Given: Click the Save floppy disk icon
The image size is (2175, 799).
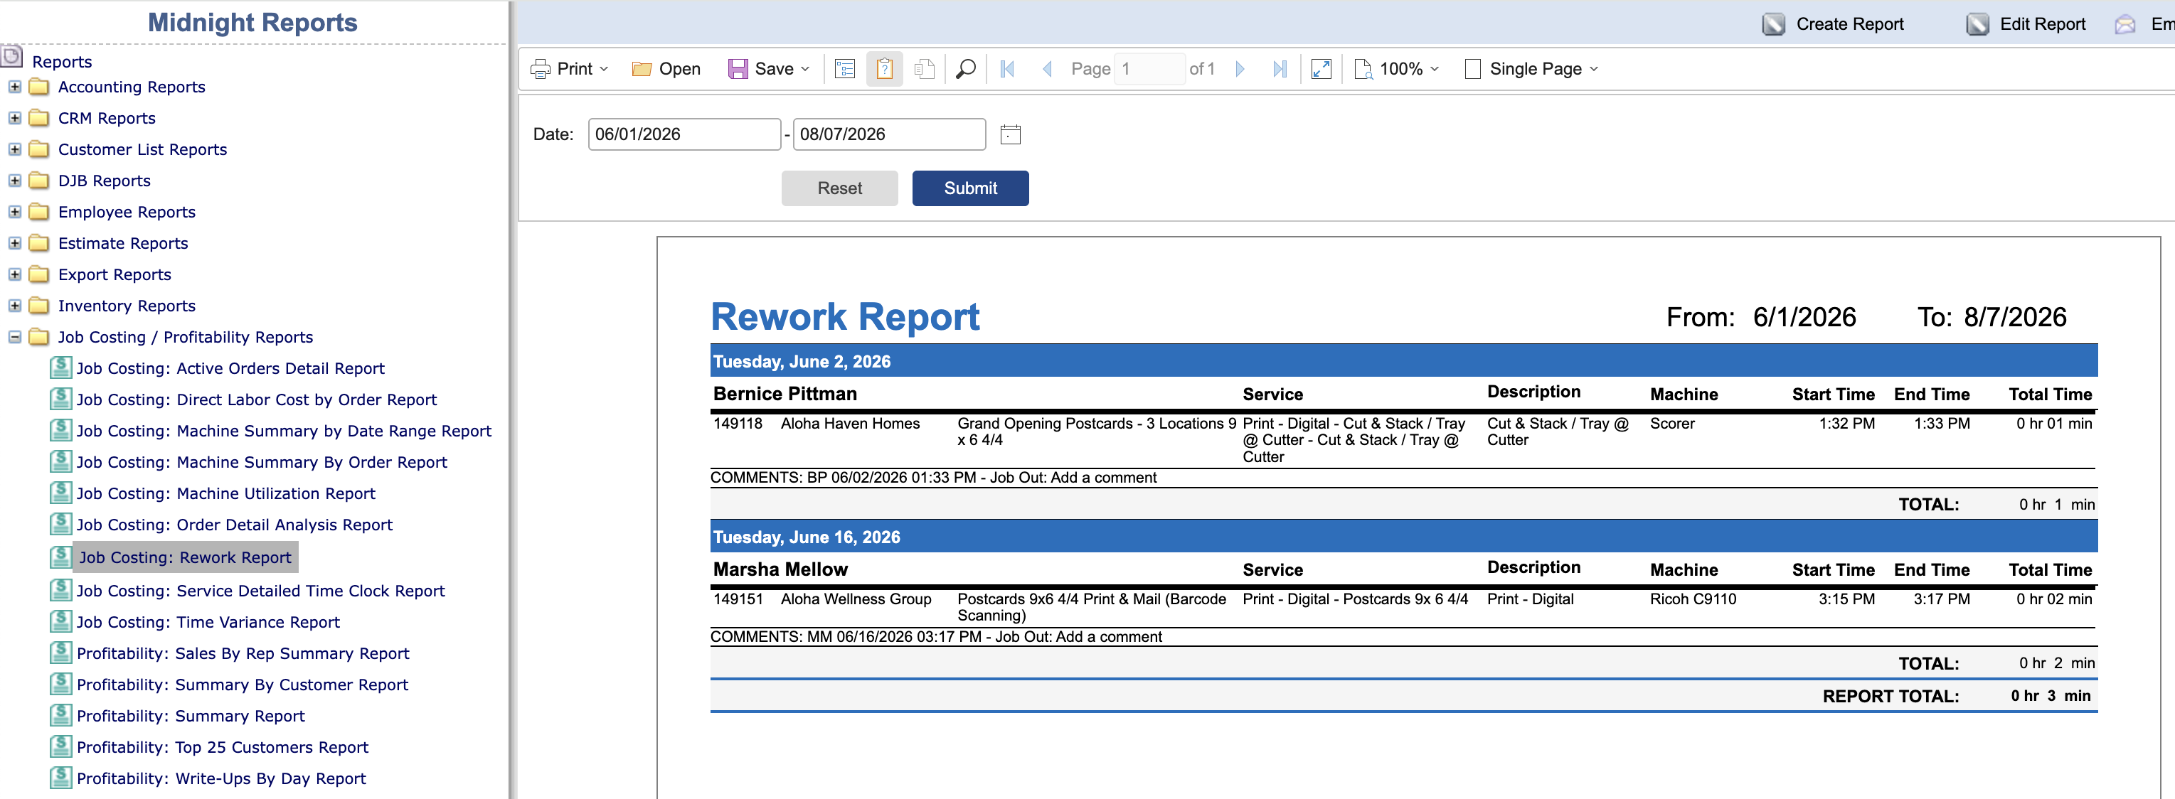Looking at the screenshot, I should click(738, 69).
